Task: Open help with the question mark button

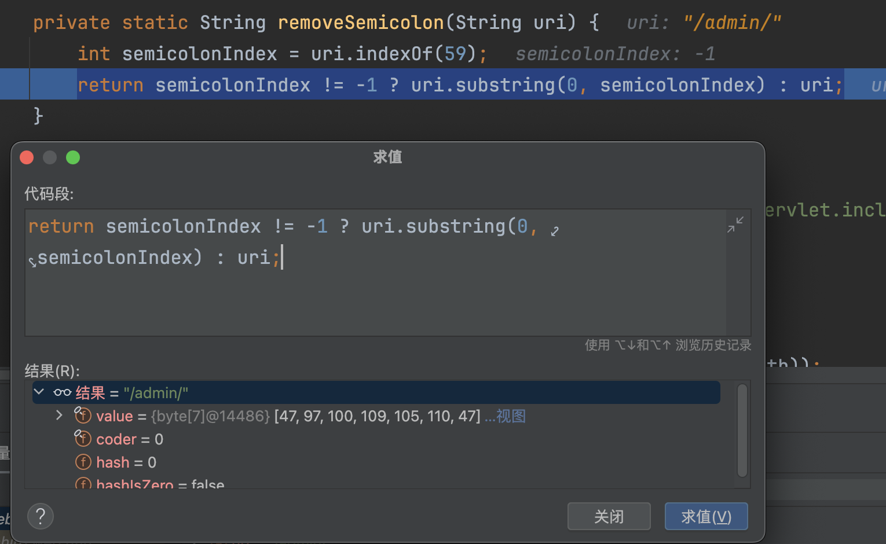Action: (41, 516)
